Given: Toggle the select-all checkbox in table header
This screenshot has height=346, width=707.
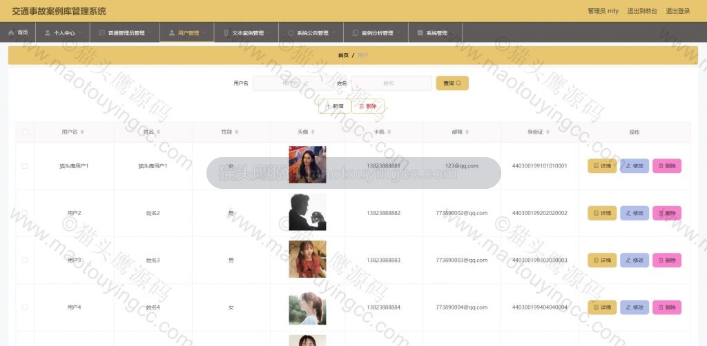Looking at the screenshot, I should point(26,132).
